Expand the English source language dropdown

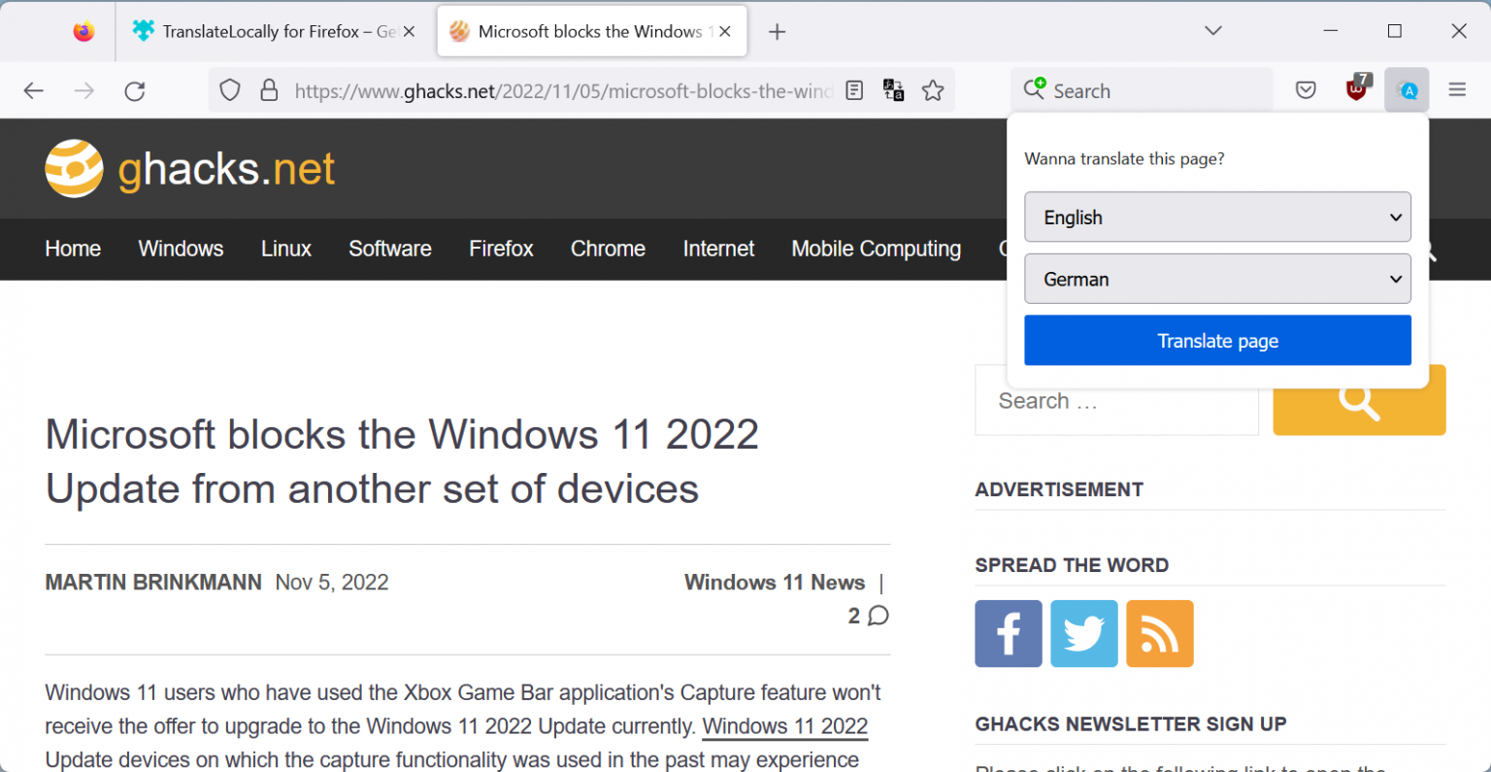[x=1217, y=218]
